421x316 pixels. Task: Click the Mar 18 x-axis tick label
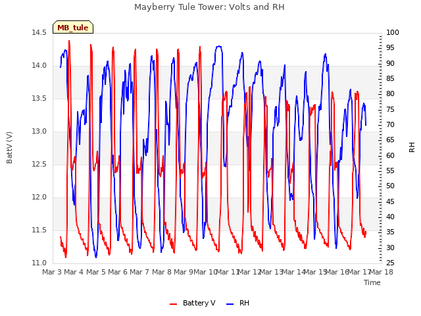click(x=382, y=272)
